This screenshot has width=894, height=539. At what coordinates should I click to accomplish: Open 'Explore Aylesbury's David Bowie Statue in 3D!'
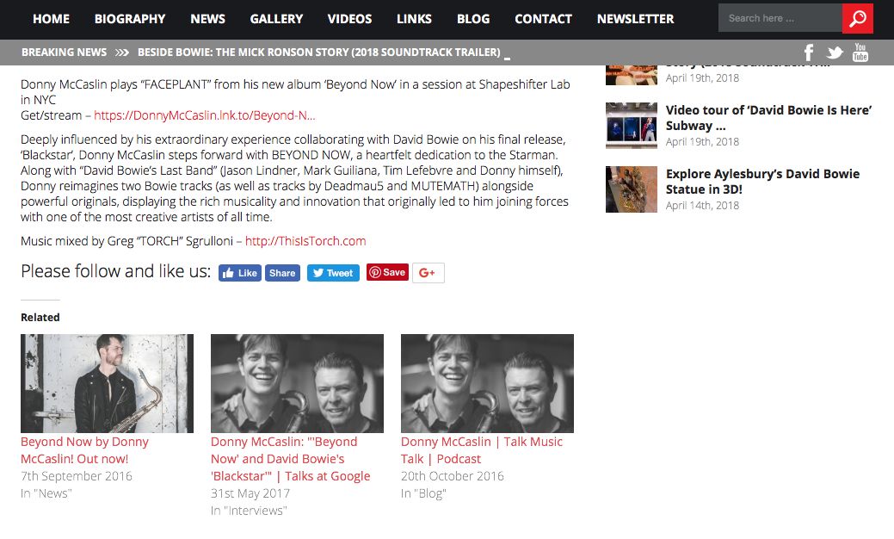tap(762, 182)
